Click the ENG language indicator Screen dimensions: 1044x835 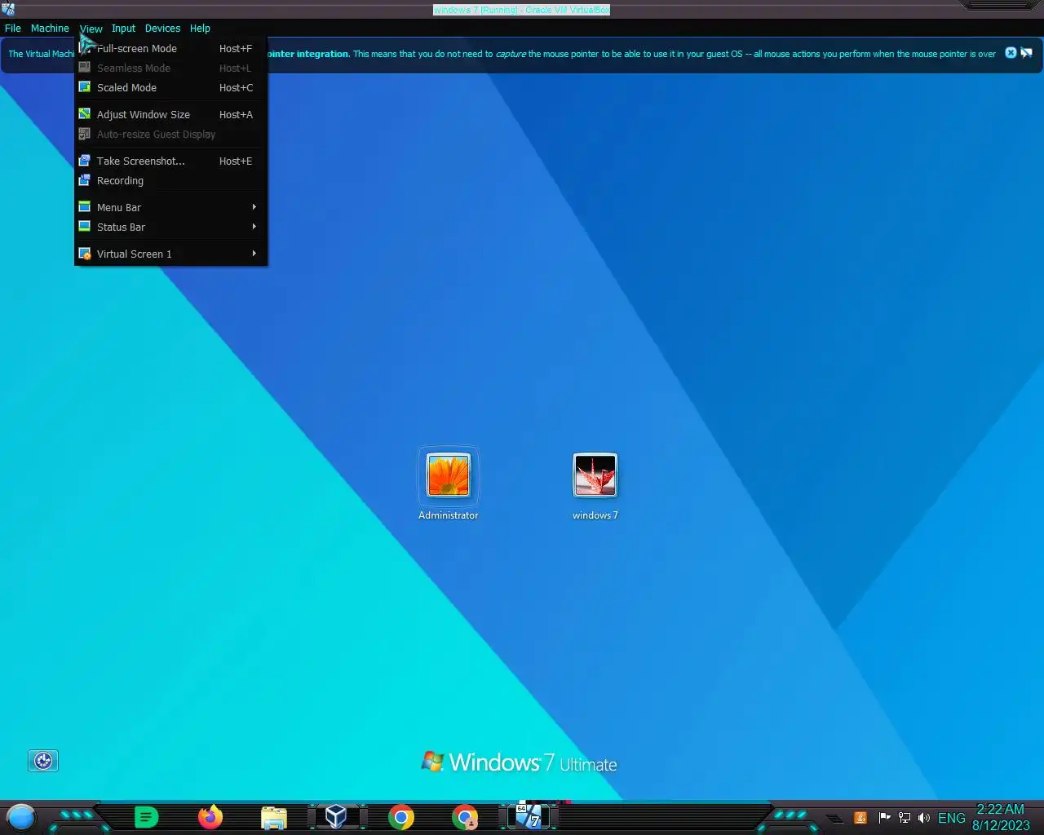951,818
